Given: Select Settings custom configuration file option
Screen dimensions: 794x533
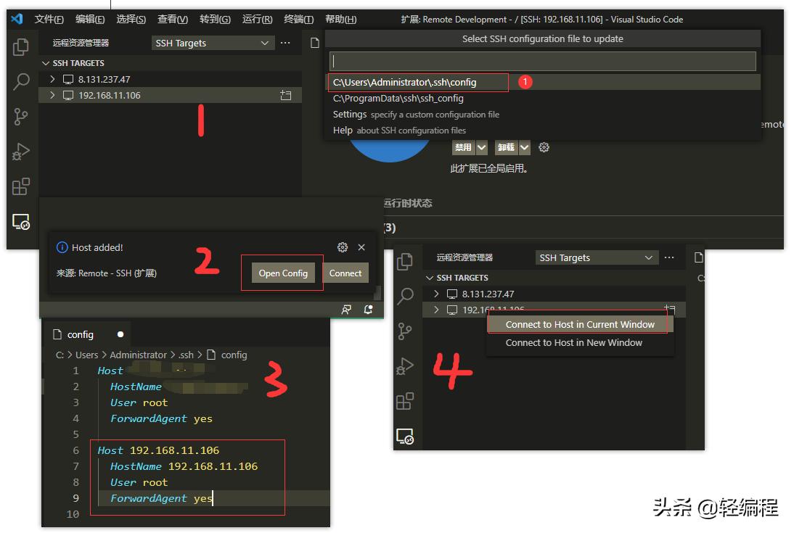Looking at the screenshot, I should tap(543, 115).
